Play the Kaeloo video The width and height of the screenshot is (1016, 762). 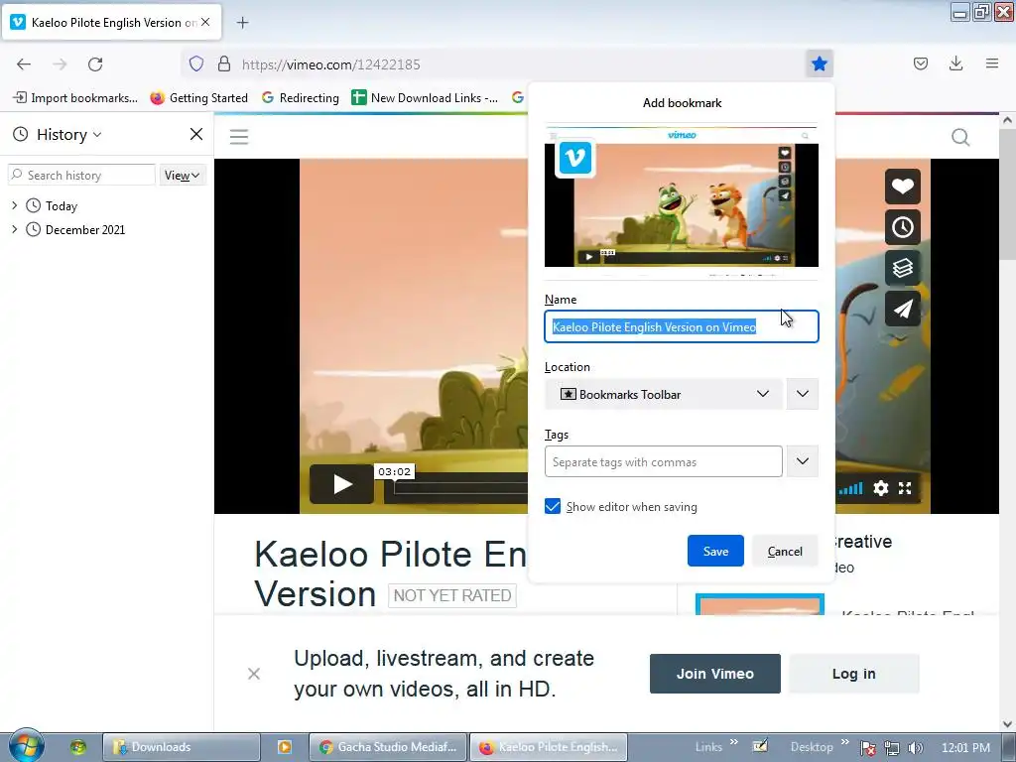coord(341,484)
